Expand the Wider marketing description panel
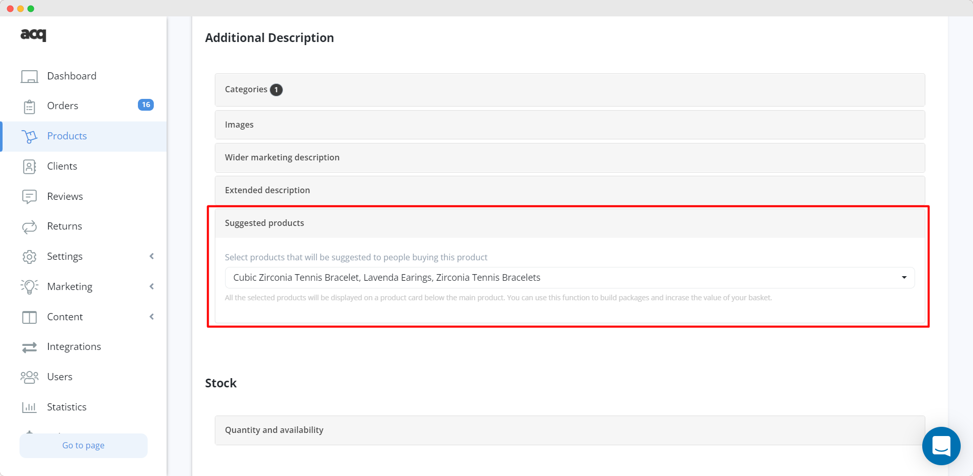Image resolution: width=973 pixels, height=476 pixels. coord(570,157)
